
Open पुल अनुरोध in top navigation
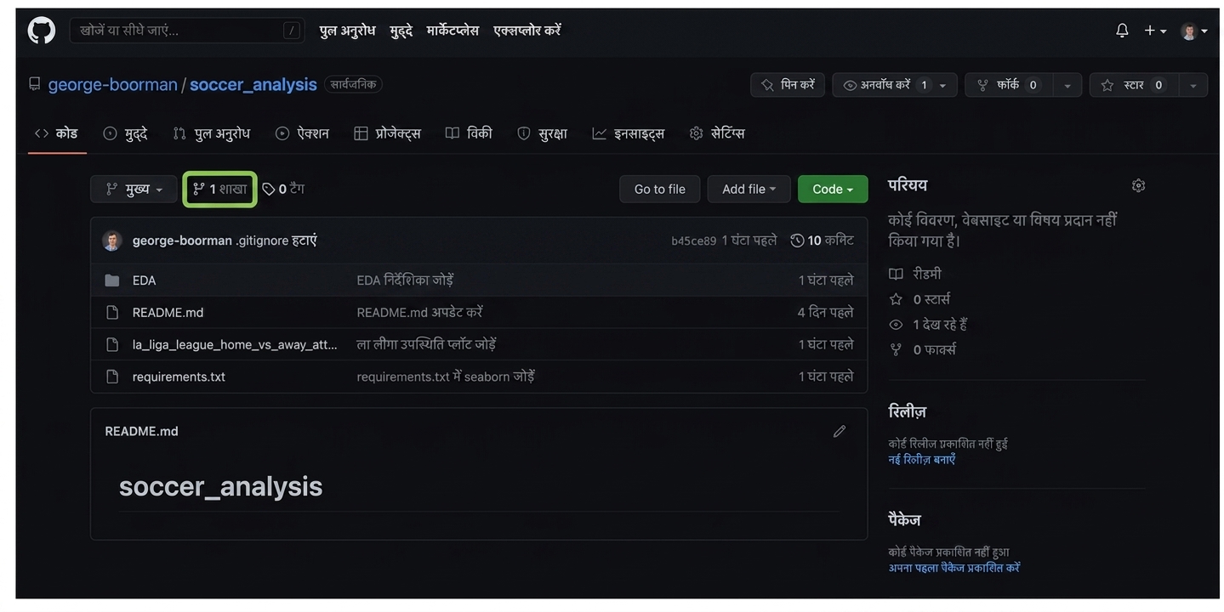point(347,31)
